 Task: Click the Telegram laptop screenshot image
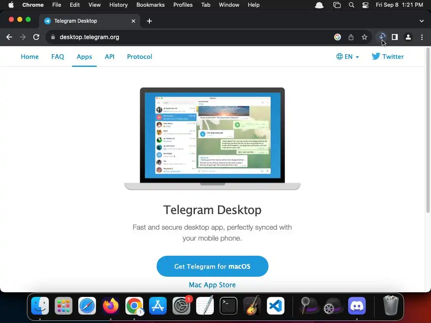coord(212,139)
